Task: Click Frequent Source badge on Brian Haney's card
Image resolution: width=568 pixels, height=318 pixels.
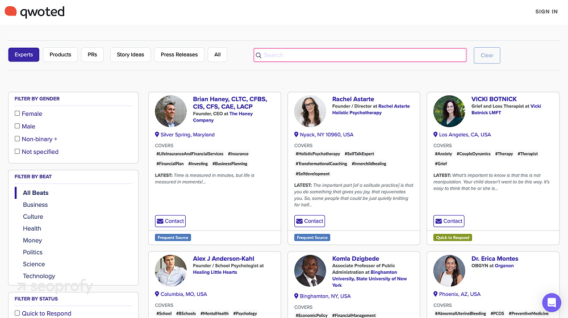Action: pyautogui.click(x=173, y=237)
